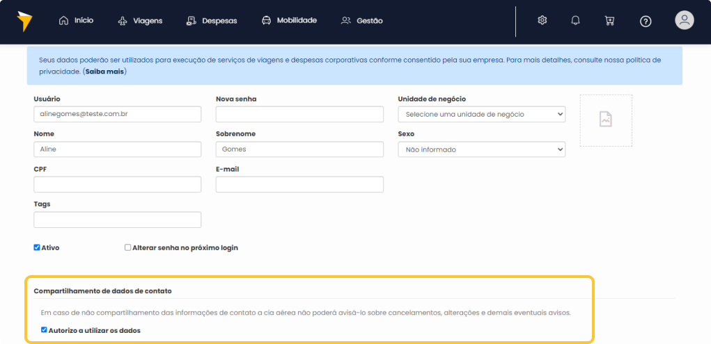This screenshot has height=344, width=711.
Task: Click the Saiba mais link
Action: coord(105,72)
